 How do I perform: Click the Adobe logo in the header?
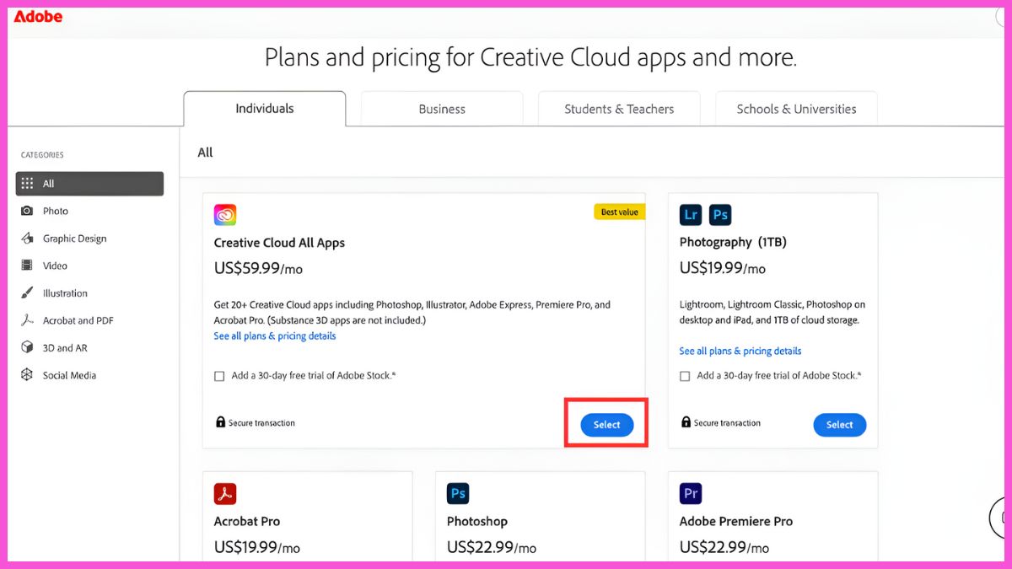point(38,16)
